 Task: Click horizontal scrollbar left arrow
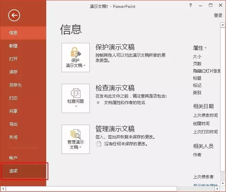coord(3,189)
